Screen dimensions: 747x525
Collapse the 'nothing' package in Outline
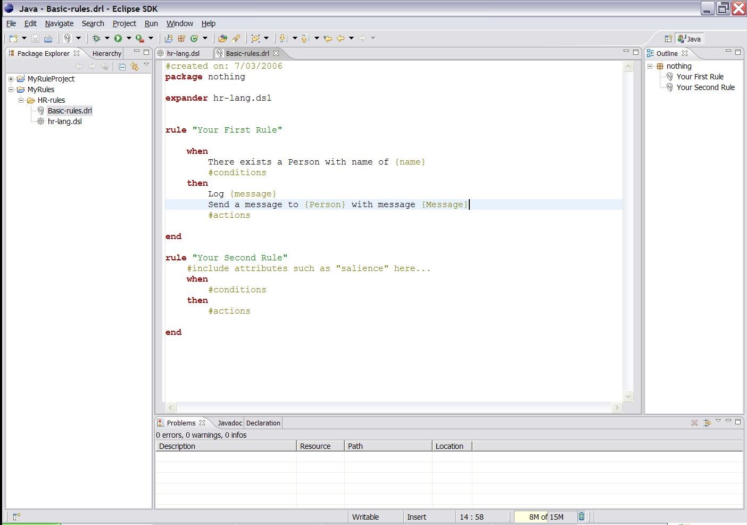650,66
